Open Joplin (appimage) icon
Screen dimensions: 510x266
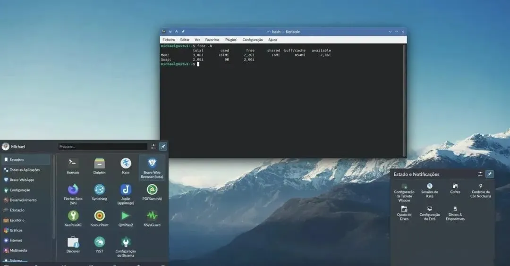click(126, 194)
